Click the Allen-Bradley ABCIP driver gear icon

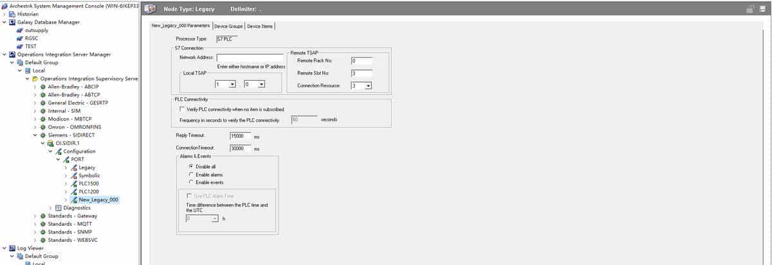[43, 87]
